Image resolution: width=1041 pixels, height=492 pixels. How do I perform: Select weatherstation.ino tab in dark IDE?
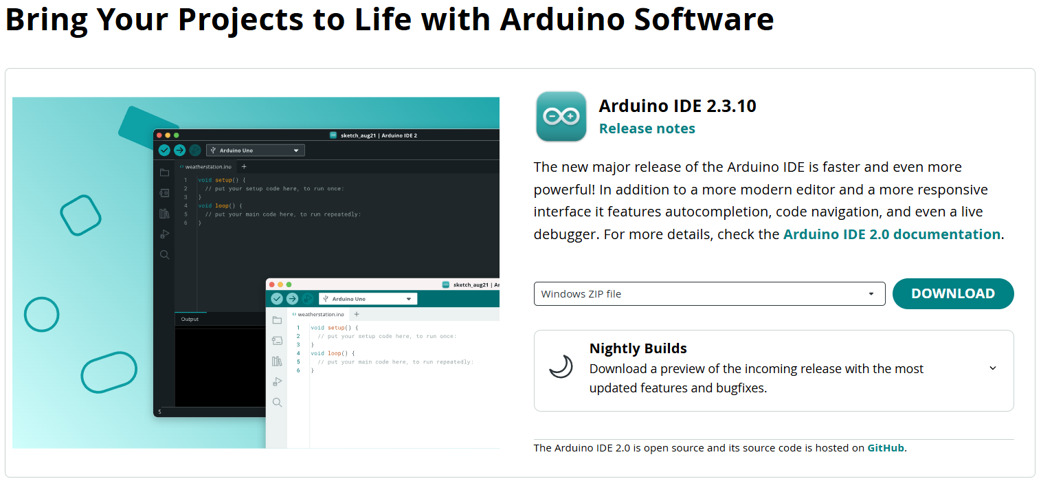205,166
